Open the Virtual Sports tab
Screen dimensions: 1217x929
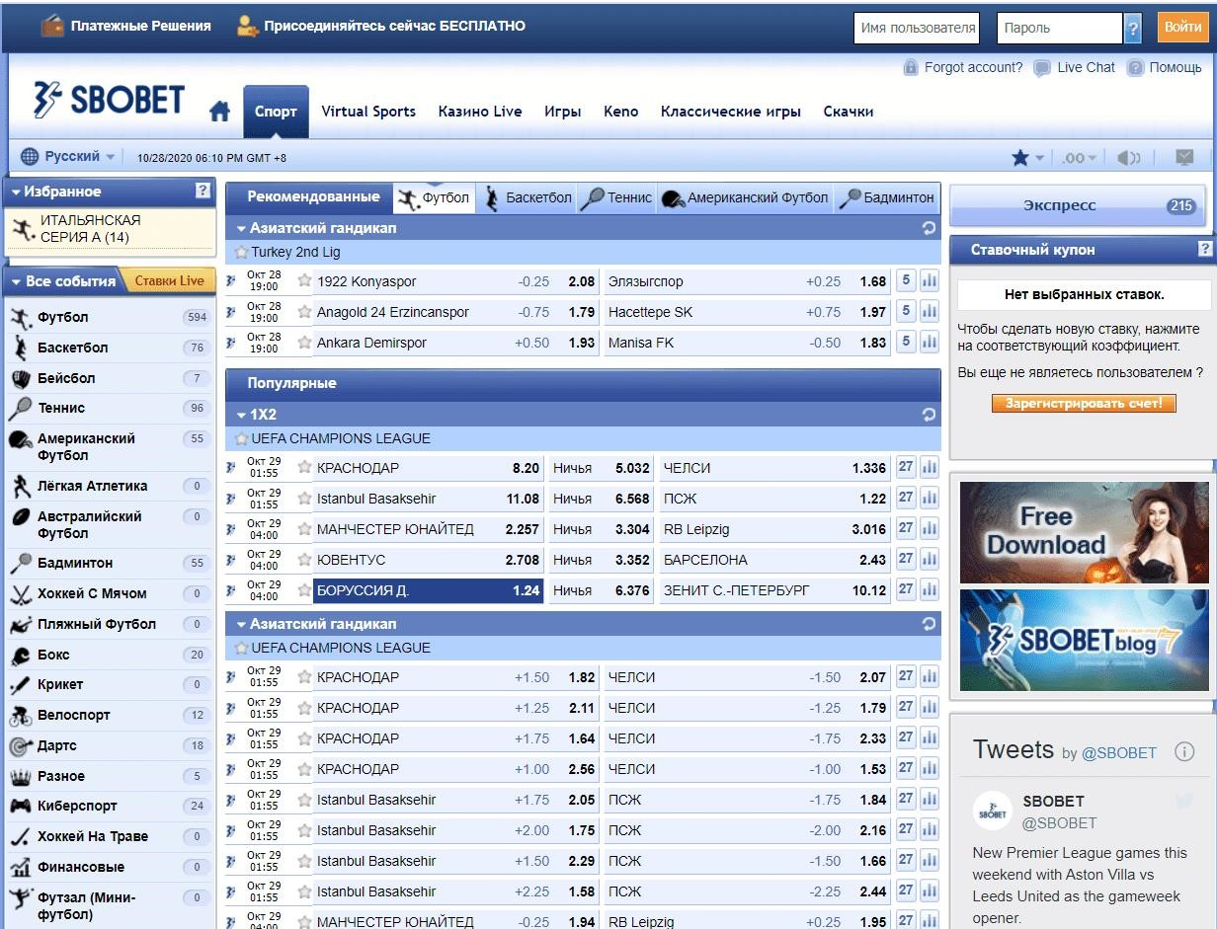pyautogui.click(x=368, y=112)
